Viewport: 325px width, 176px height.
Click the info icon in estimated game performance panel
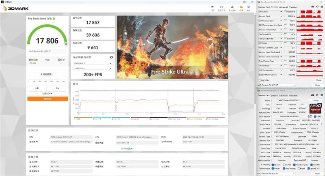coord(111,57)
